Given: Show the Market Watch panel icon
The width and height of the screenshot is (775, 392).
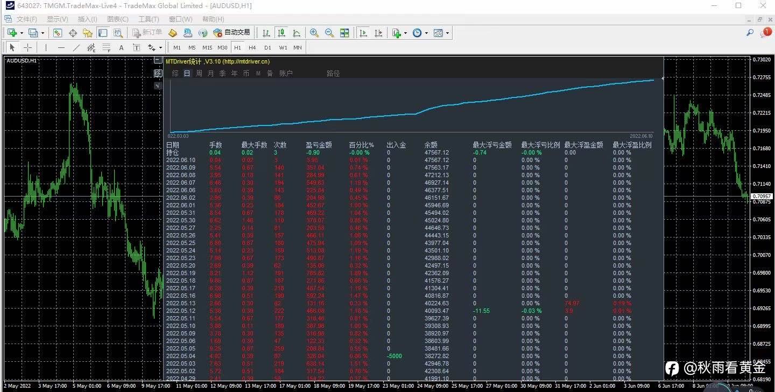Looking at the screenshot, I should pos(57,33).
